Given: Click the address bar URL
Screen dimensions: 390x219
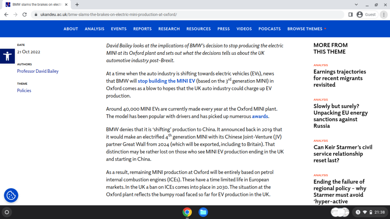Looking at the screenshot, I should 108,15.
